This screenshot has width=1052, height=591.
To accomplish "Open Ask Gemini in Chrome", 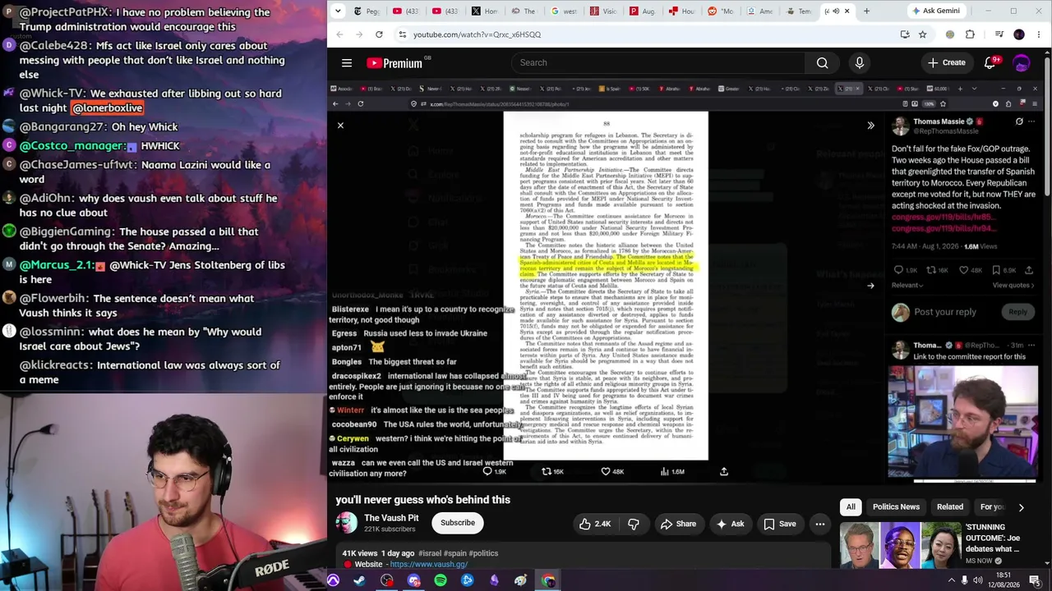I will pos(935,11).
